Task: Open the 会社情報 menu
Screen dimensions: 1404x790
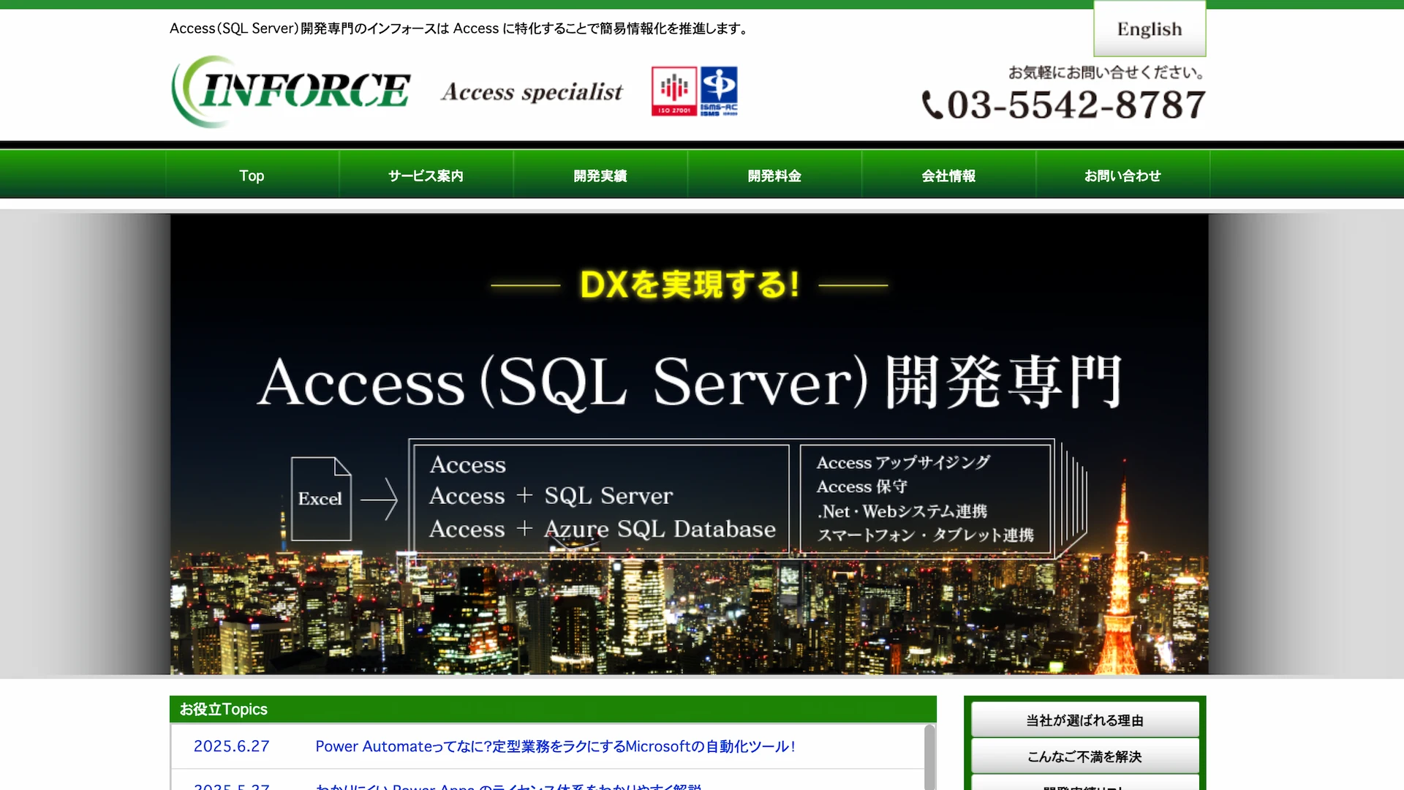Action: (948, 176)
